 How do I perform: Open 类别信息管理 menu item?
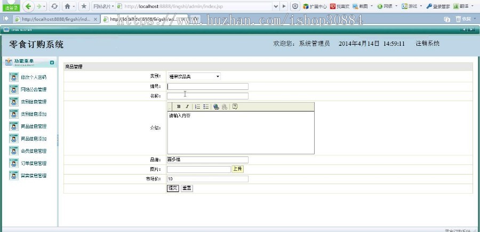tap(34, 102)
